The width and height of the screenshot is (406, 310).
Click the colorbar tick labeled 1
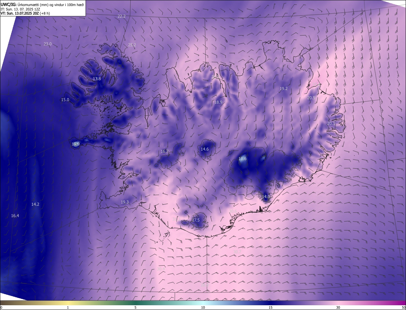(x=68, y=307)
